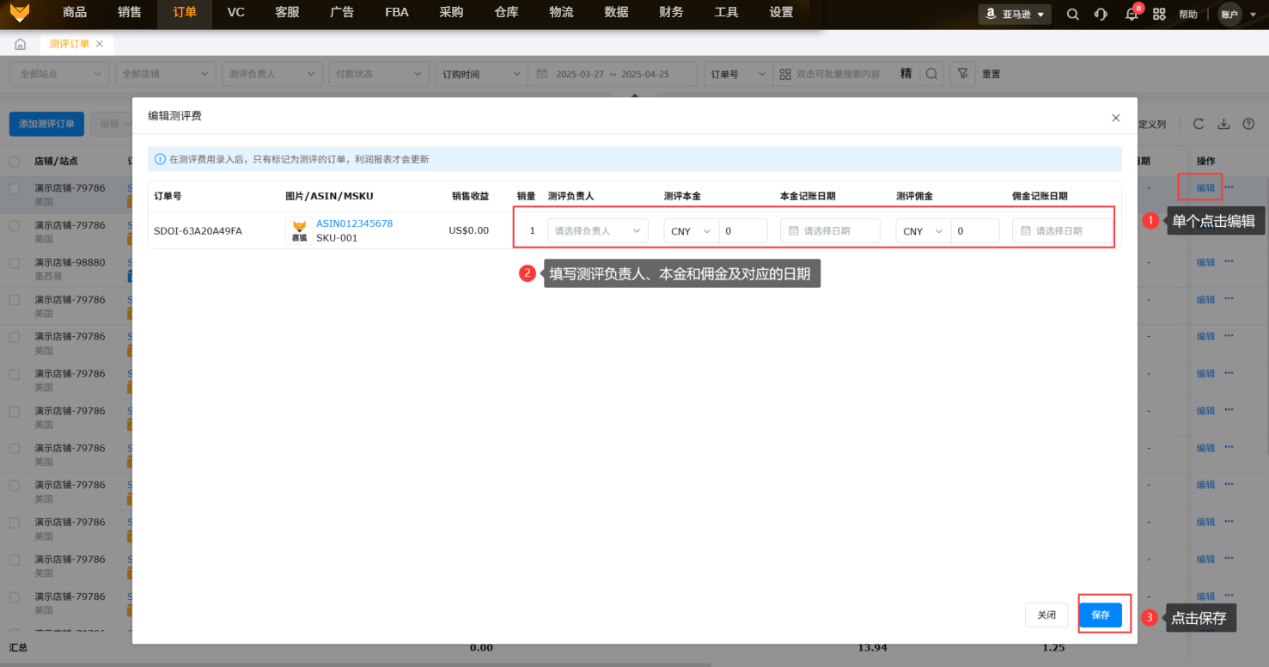Open the 采购 menu

(x=451, y=13)
